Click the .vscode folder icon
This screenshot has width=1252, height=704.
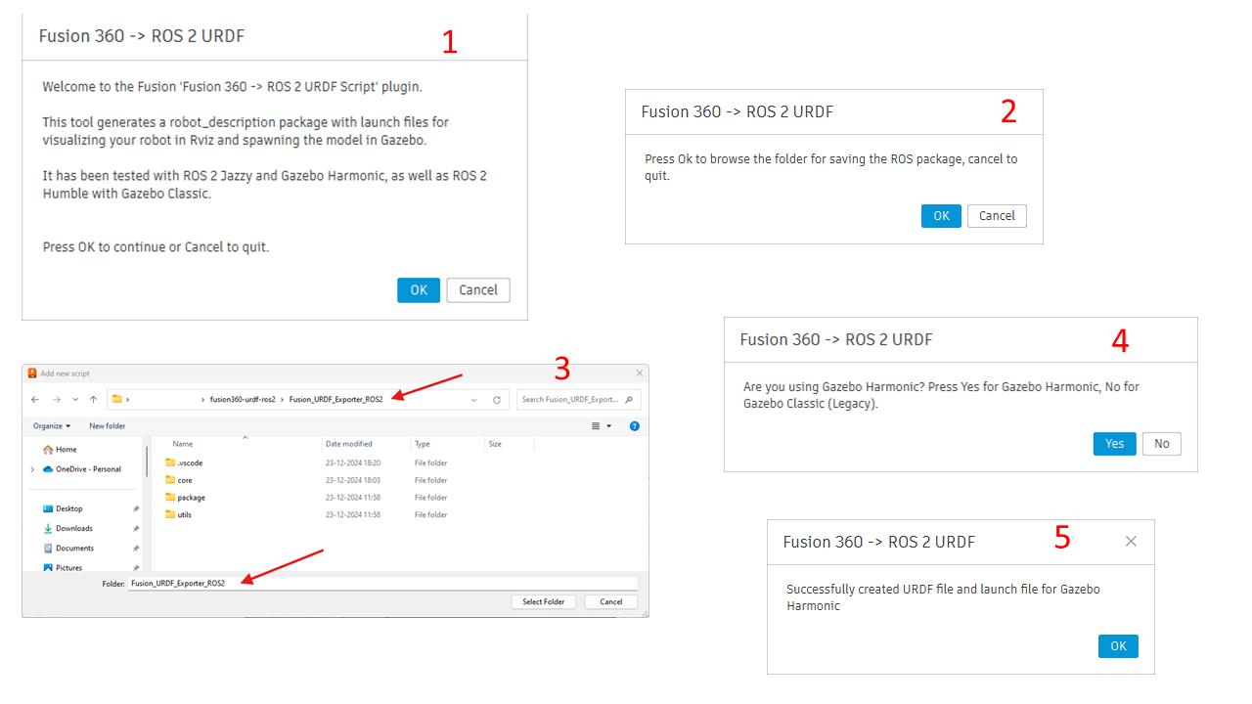tap(170, 462)
